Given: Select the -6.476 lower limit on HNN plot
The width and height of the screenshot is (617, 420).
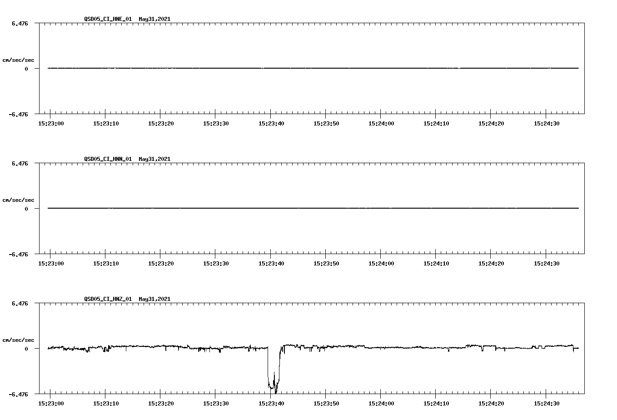Looking at the screenshot, I should (x=19, y=254).
